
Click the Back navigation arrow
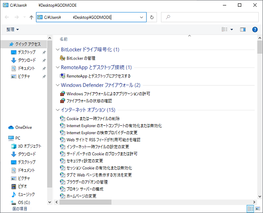point(7,17)
